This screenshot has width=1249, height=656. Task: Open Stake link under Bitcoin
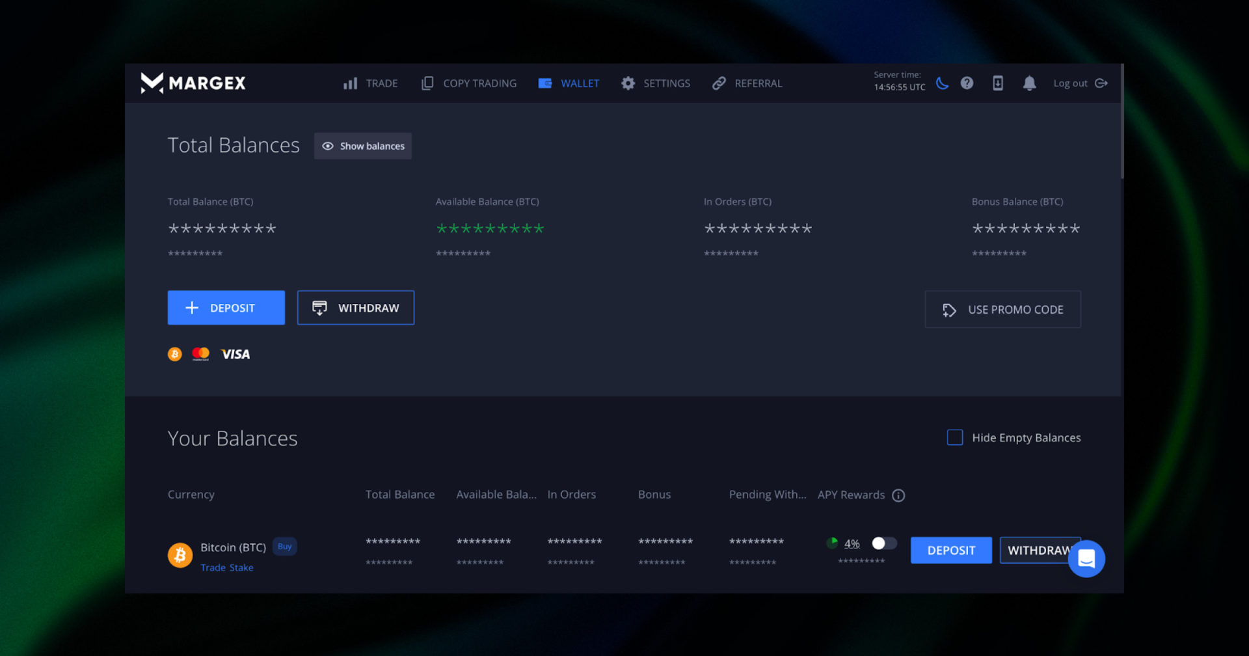click(241, 567)
